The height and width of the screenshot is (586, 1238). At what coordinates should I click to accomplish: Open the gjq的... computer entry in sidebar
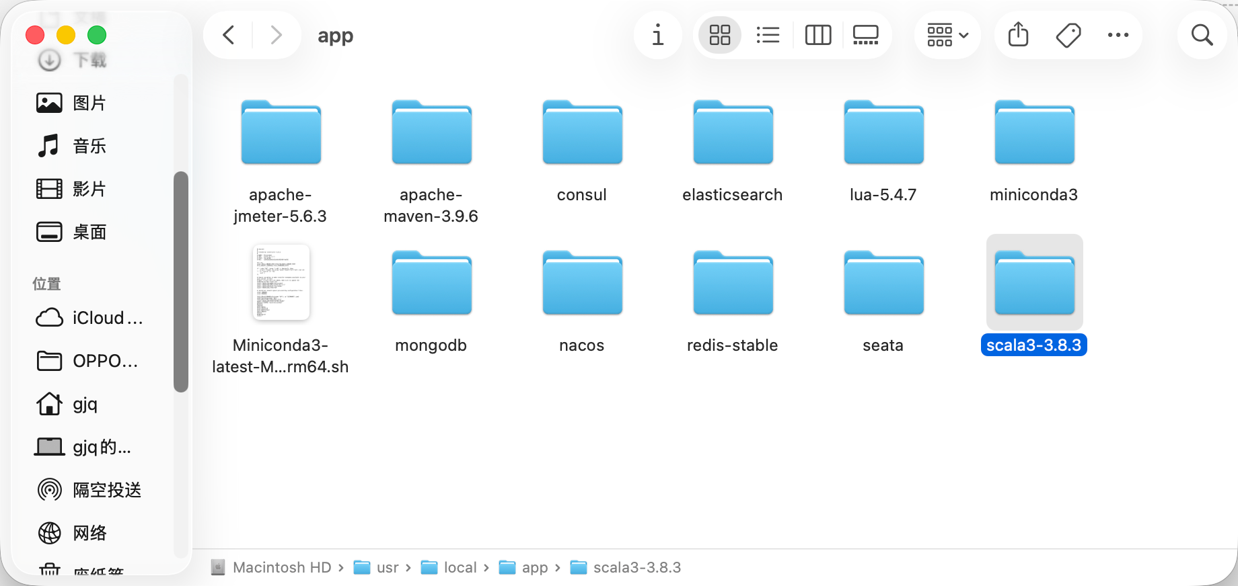pos(83,447)
